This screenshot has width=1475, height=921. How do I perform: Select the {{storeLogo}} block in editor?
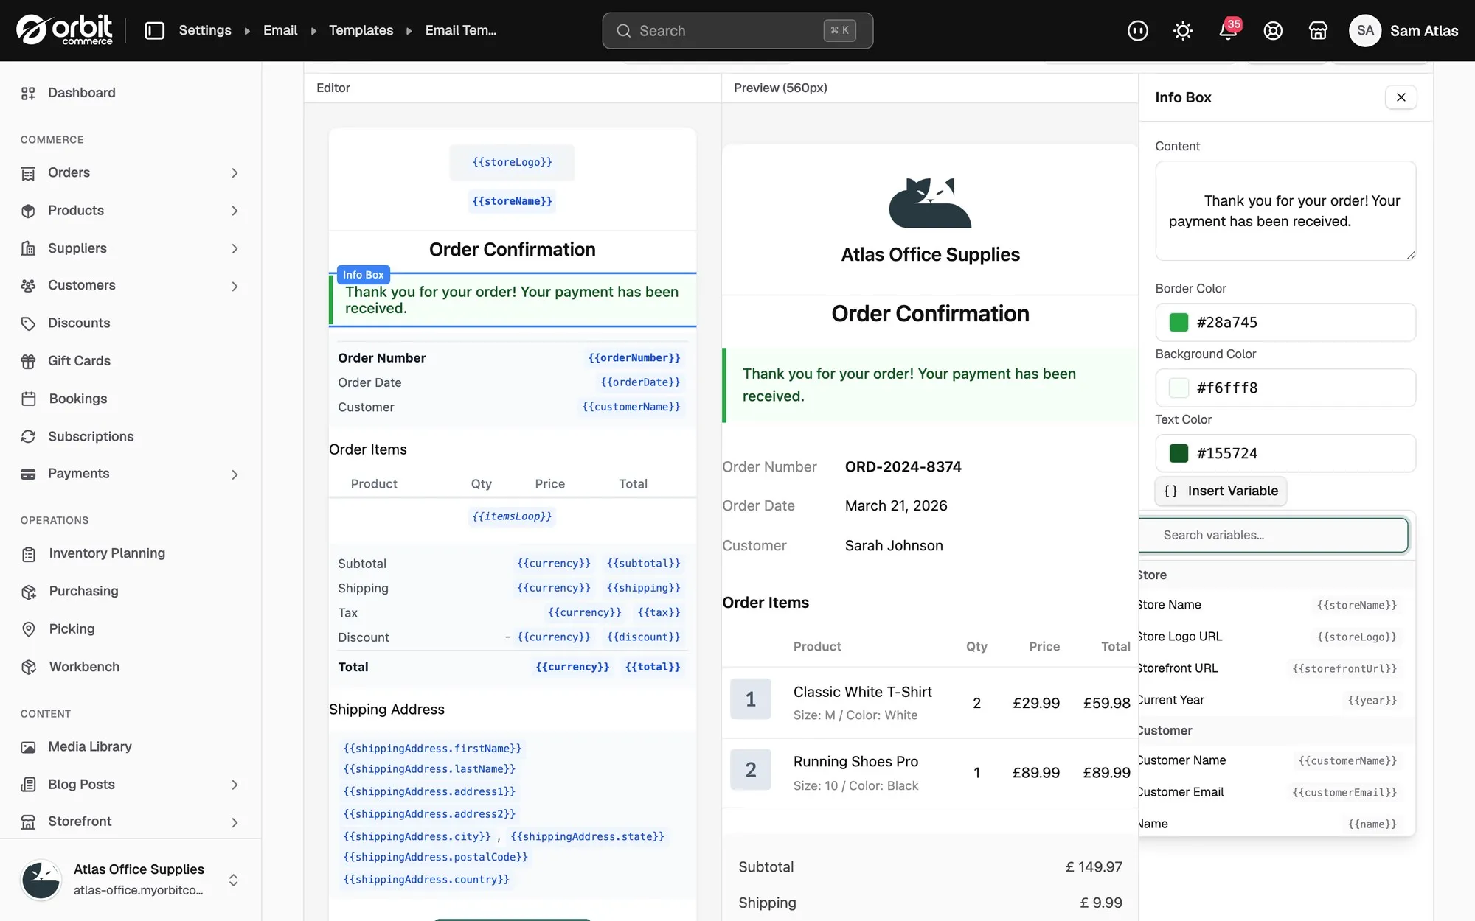tap(512, 162)
